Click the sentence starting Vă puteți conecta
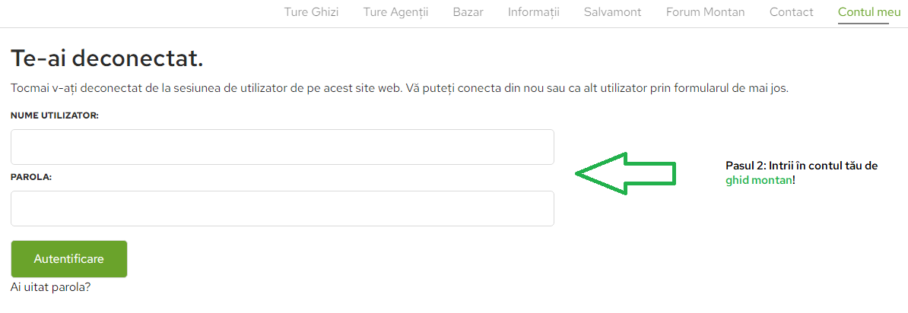This screenshot has width=908, height=313. (x=596, y=88)
